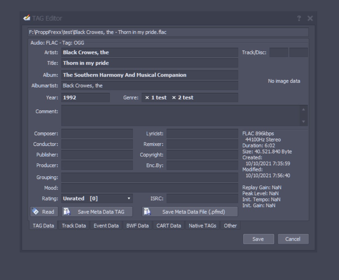Viewport: 339px width, 280px height.
Task: Click the Enc.By field
Action: 202,165
